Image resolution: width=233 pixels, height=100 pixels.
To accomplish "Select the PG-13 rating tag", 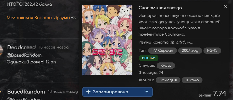I will [x=212, y=50].
